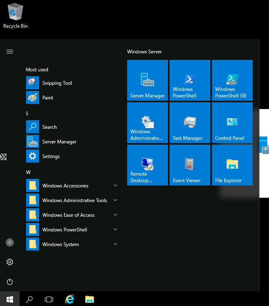Open the user account options button
Screen dimensions: 269x306
coord(10,242)
